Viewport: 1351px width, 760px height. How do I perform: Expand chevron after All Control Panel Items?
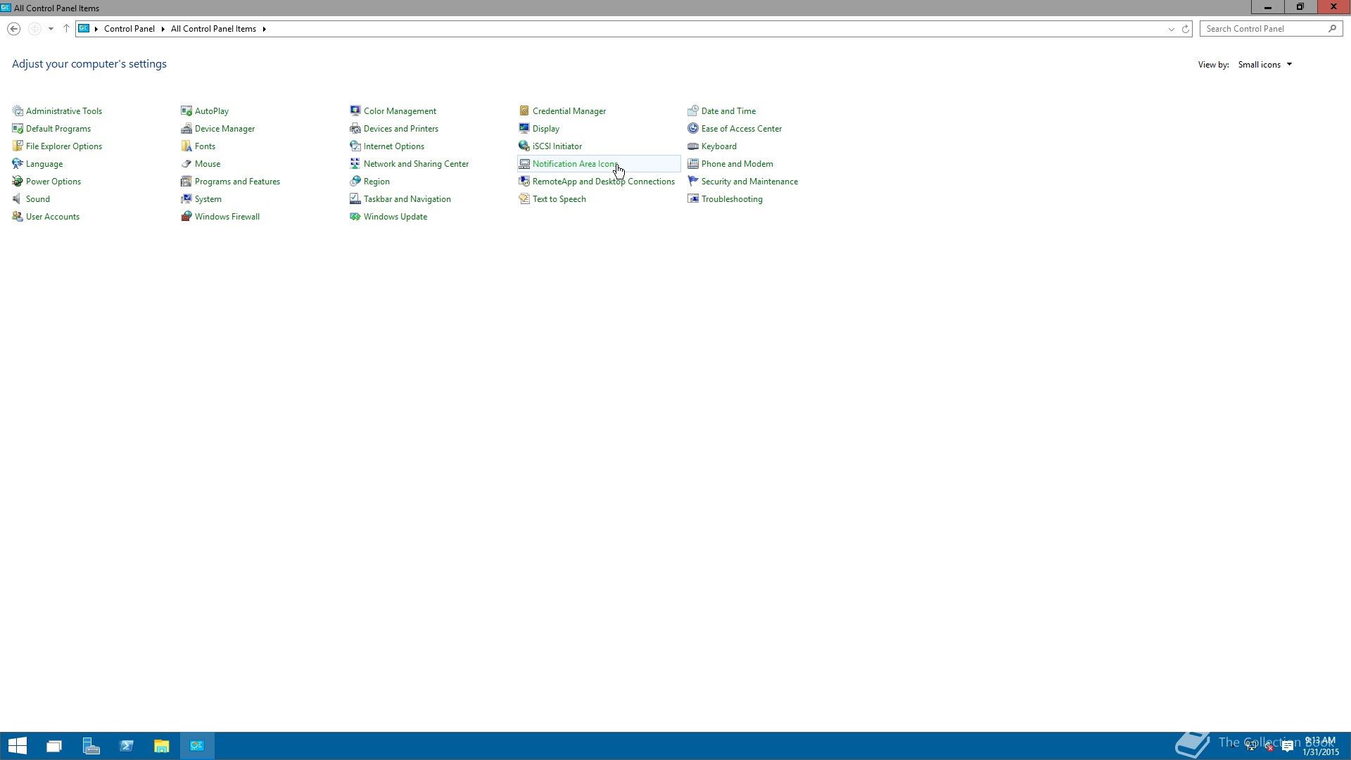coord(264,29)
